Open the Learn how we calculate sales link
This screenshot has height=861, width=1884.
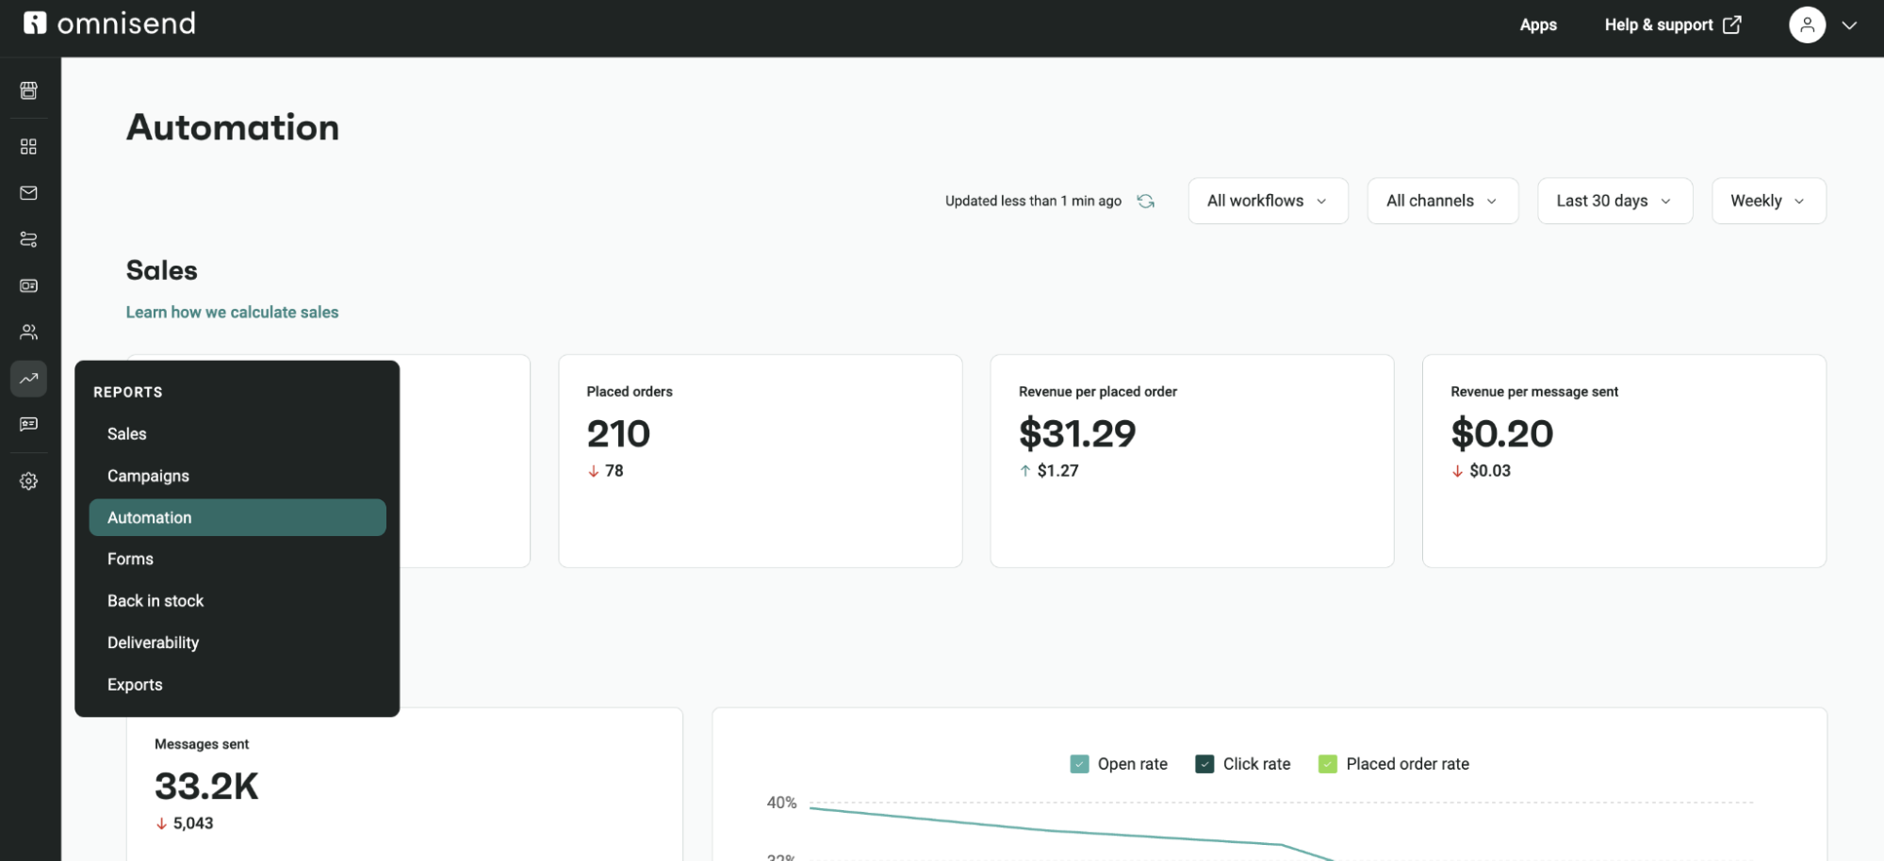point(232,312)
